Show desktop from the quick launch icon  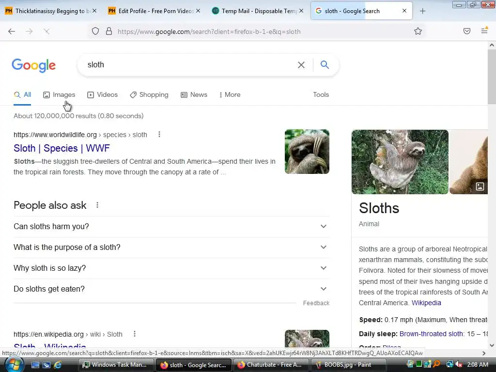(35, 365)
